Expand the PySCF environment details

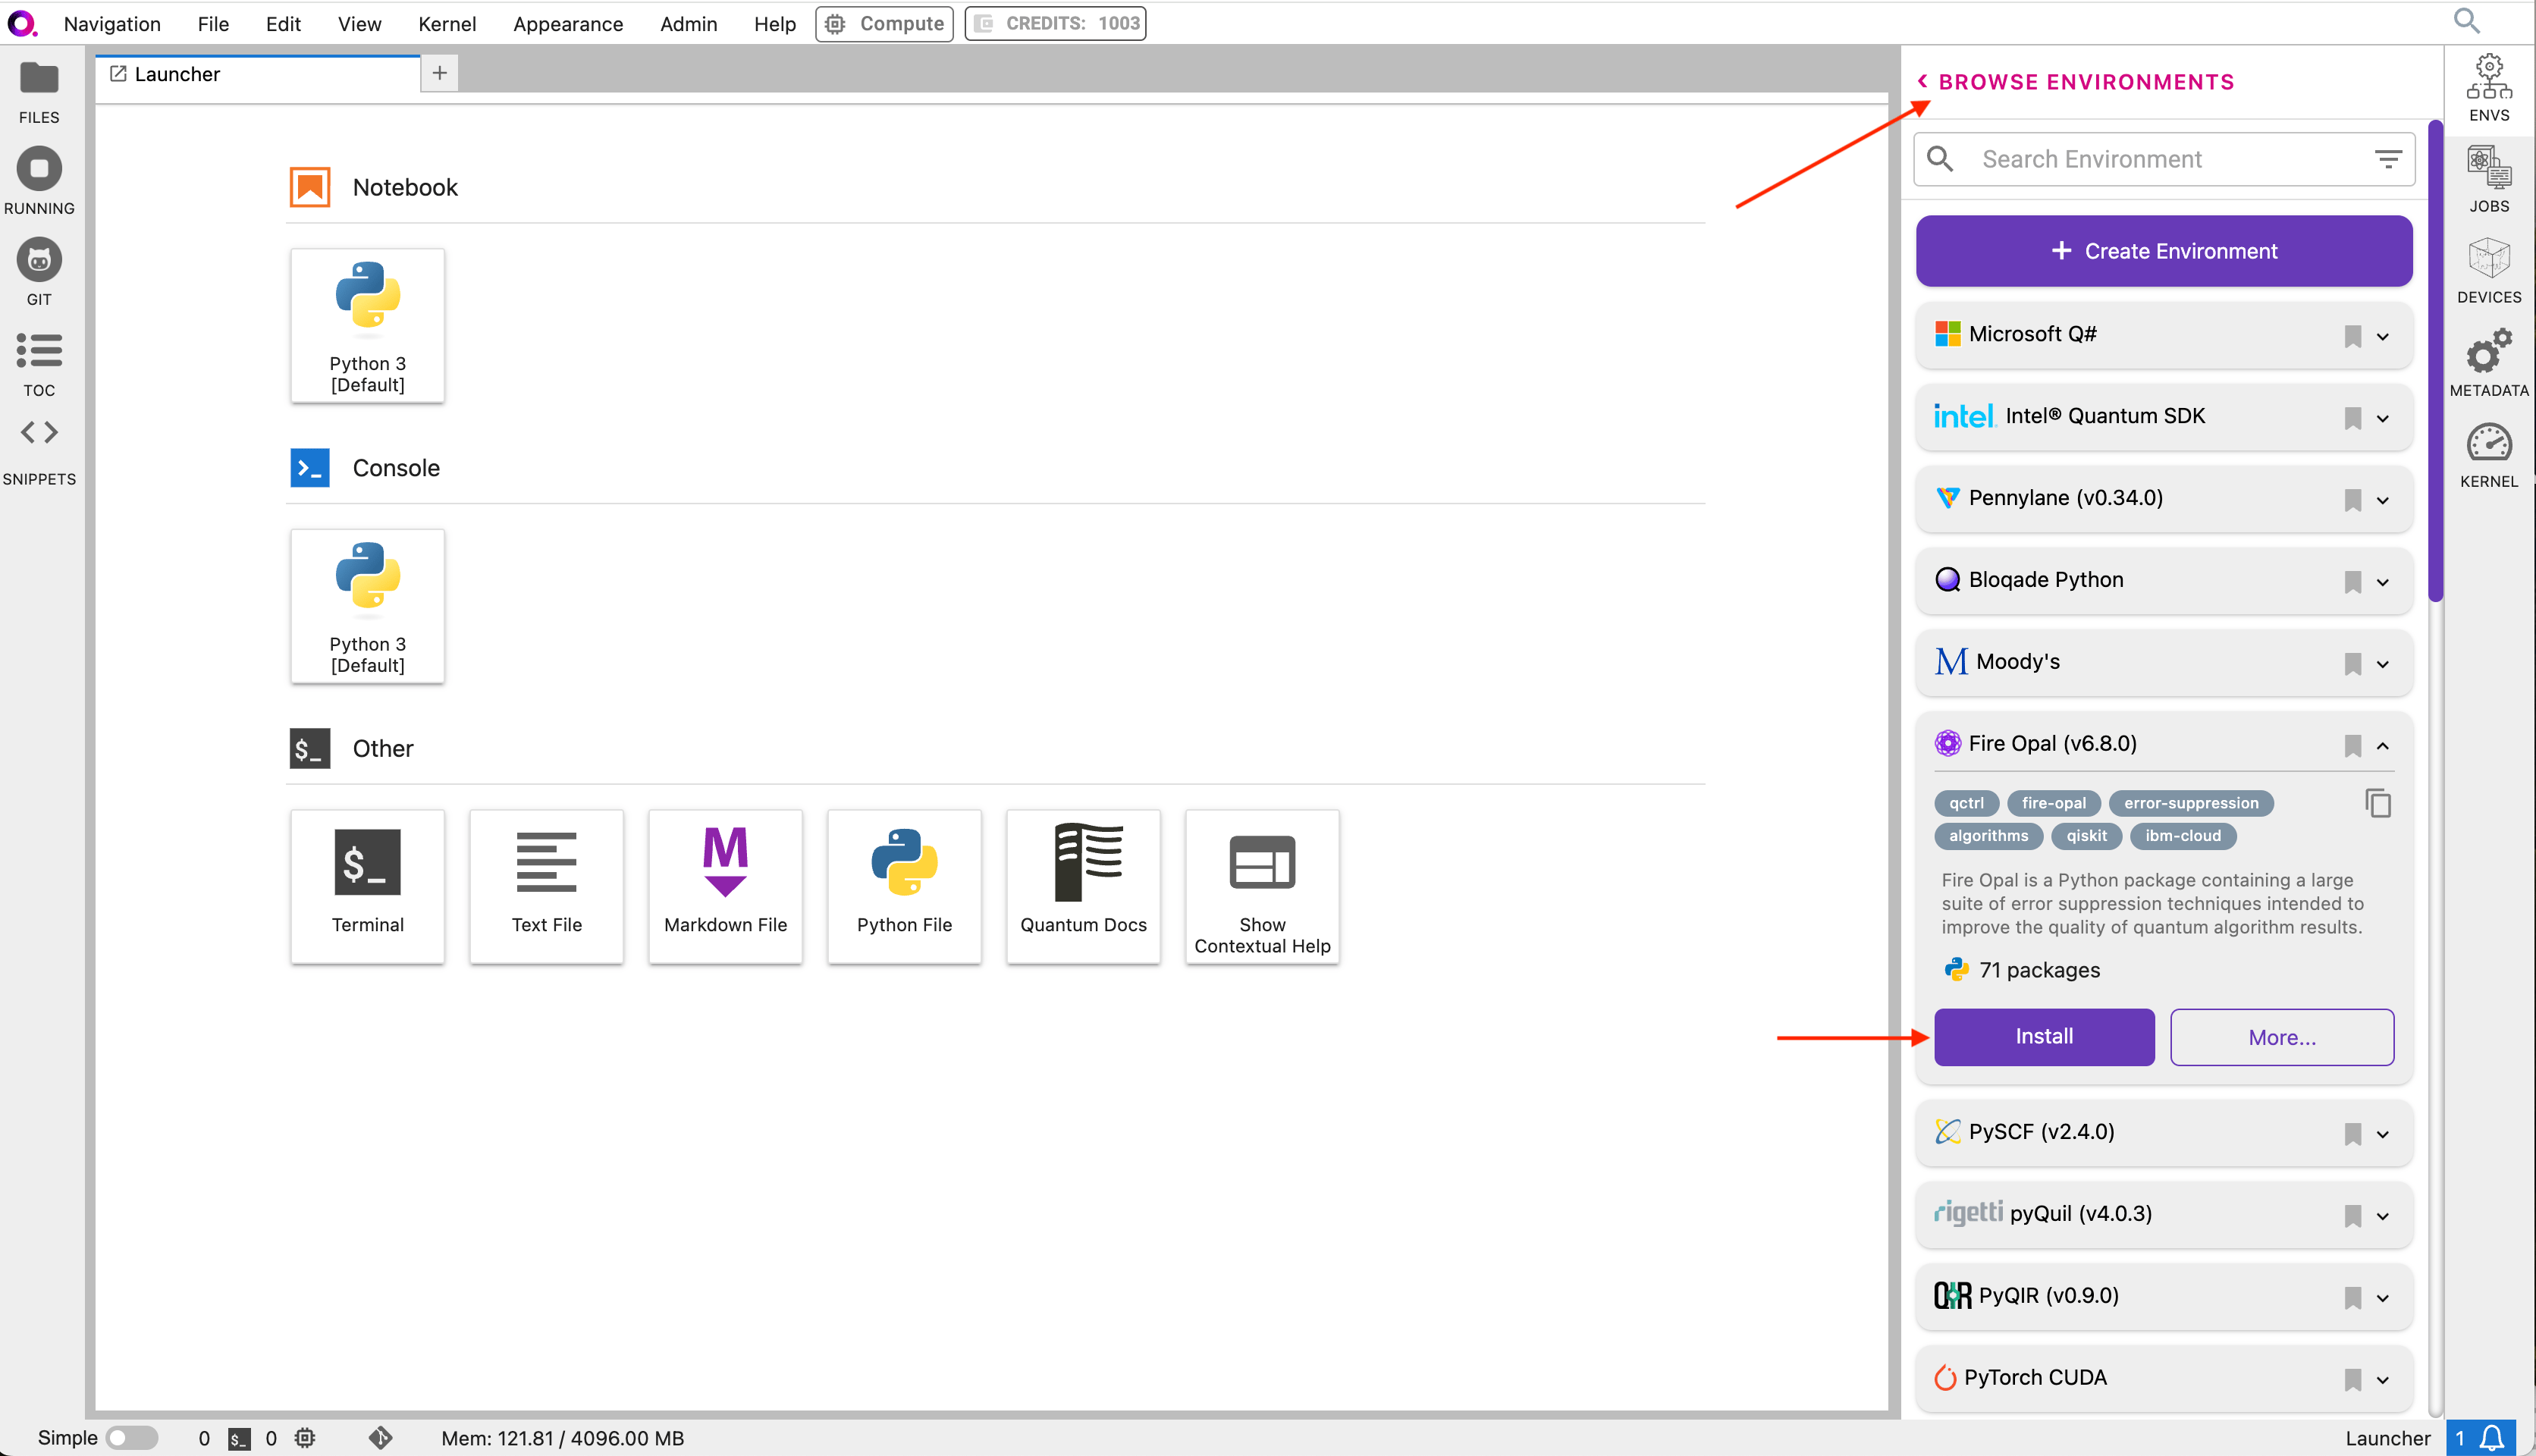(2383, 1134)
